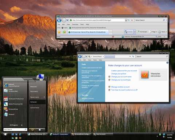Open the help icon in User Accounts
This screenshot has height=140, width=175.
167,63
